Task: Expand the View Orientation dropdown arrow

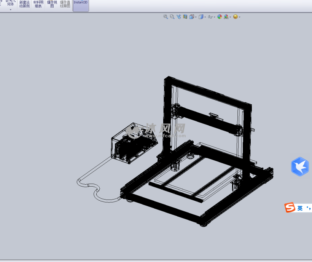Action: tap(196, 17)
